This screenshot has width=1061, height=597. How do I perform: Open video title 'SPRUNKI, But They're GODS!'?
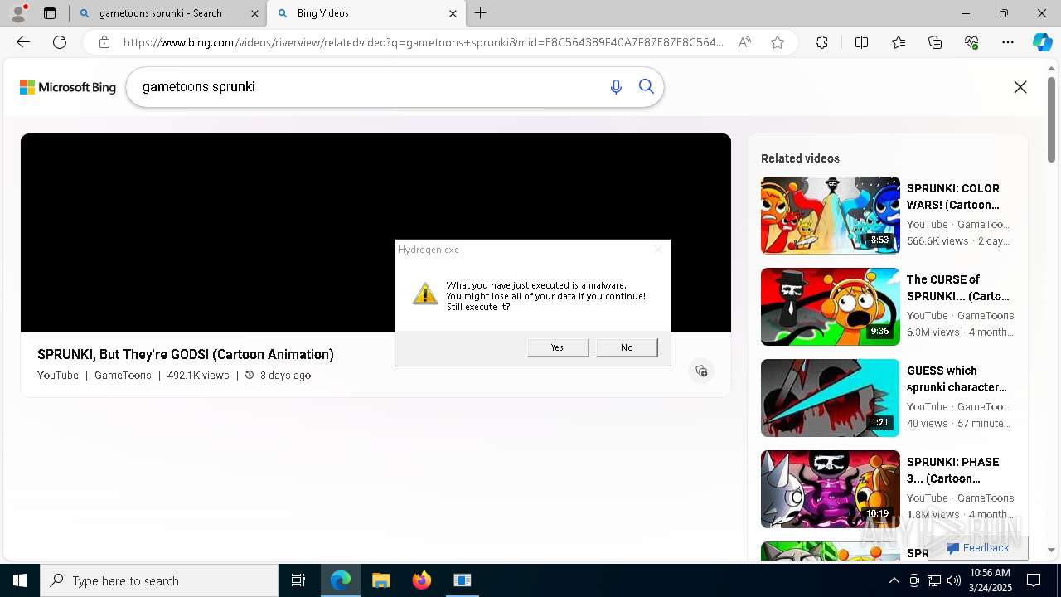(x=186, y=354)
